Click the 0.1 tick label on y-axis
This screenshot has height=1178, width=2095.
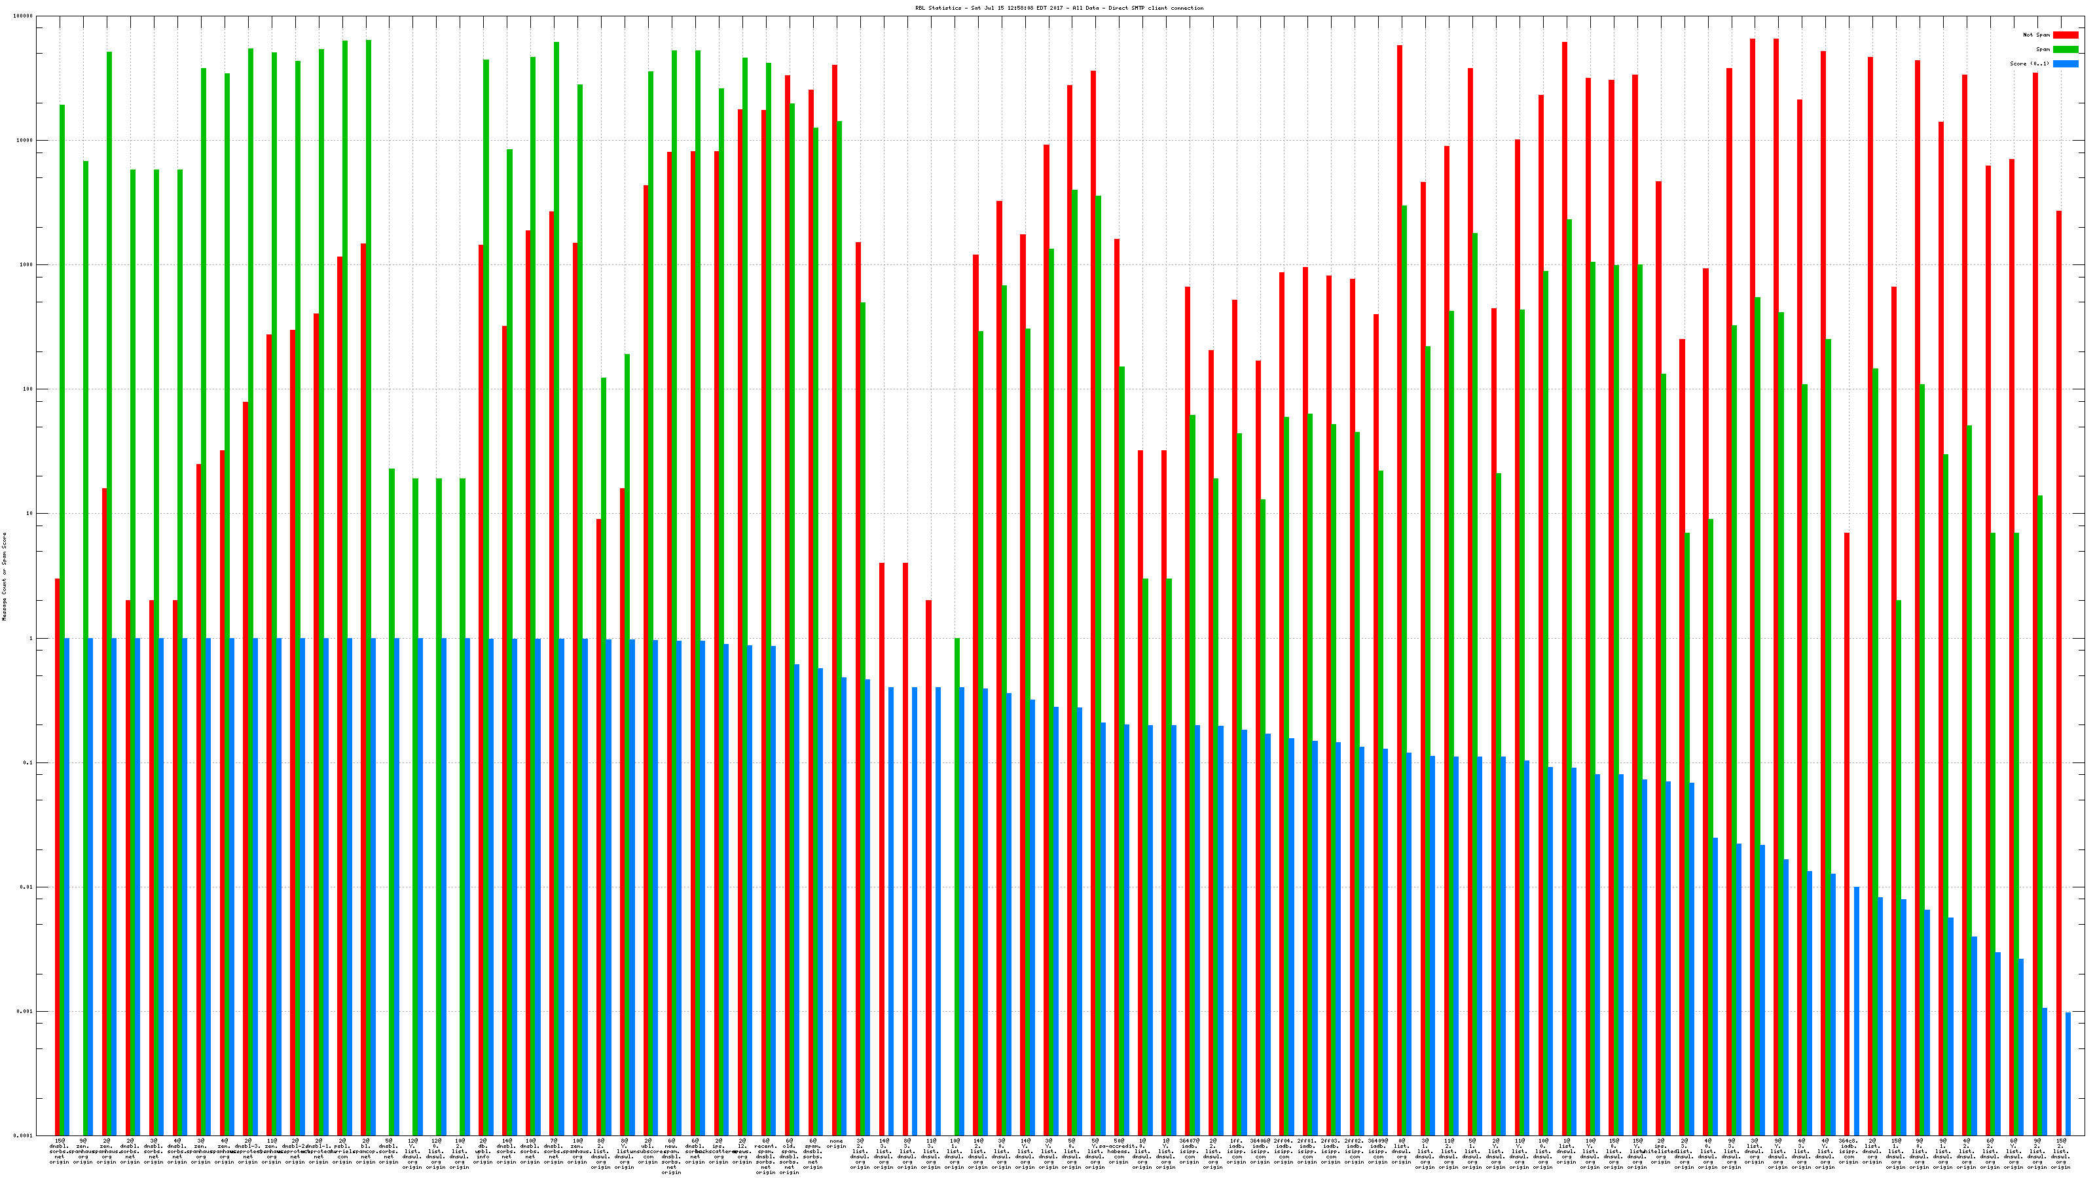(27, 762)
